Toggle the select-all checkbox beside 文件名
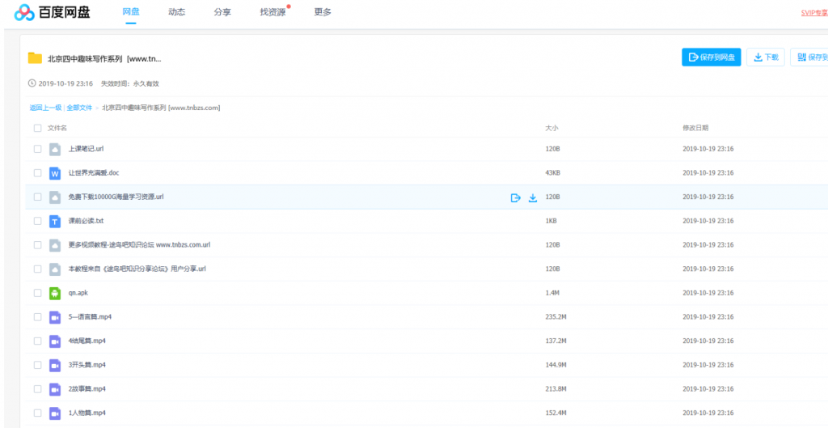Viewport: 828px width, 428px height. [37, 128]
